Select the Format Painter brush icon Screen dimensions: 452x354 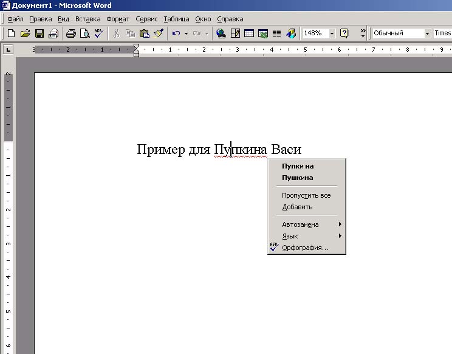158,33
